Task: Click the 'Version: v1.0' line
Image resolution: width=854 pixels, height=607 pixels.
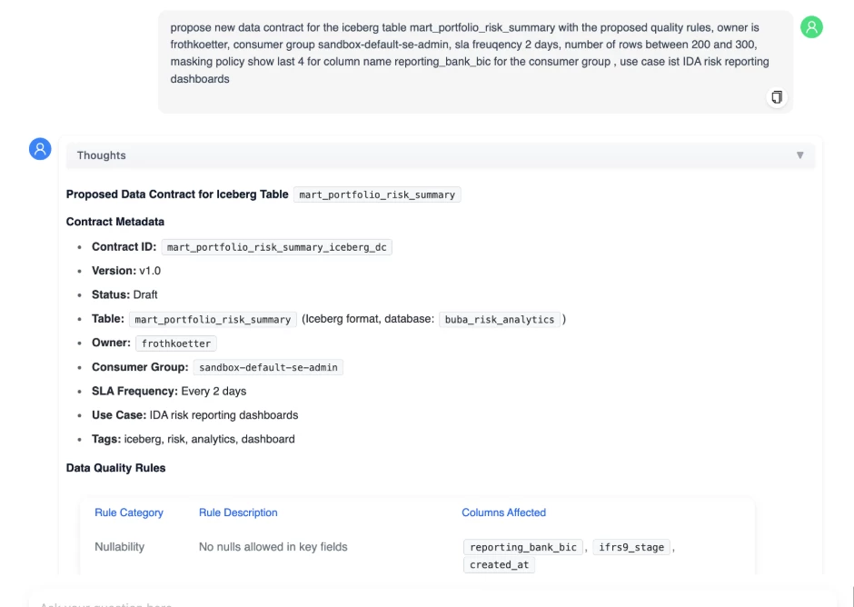Action: click(126, 271)
